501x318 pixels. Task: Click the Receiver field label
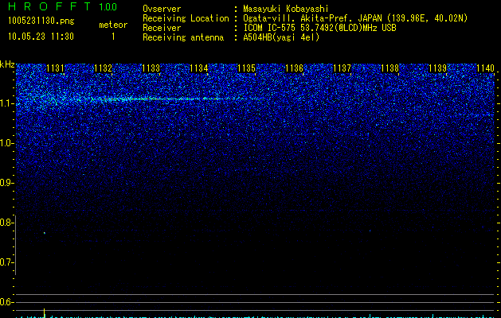click(162, 28)
